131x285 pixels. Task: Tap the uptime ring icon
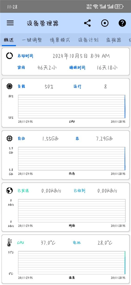pos(9,56)
